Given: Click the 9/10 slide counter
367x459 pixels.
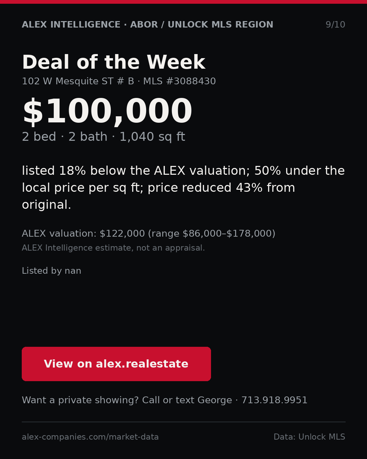Looking at the screenshot, I should (x=335, y=25).
